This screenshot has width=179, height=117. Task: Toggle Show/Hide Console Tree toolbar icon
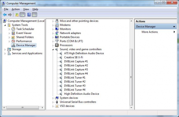coord(22,15)
